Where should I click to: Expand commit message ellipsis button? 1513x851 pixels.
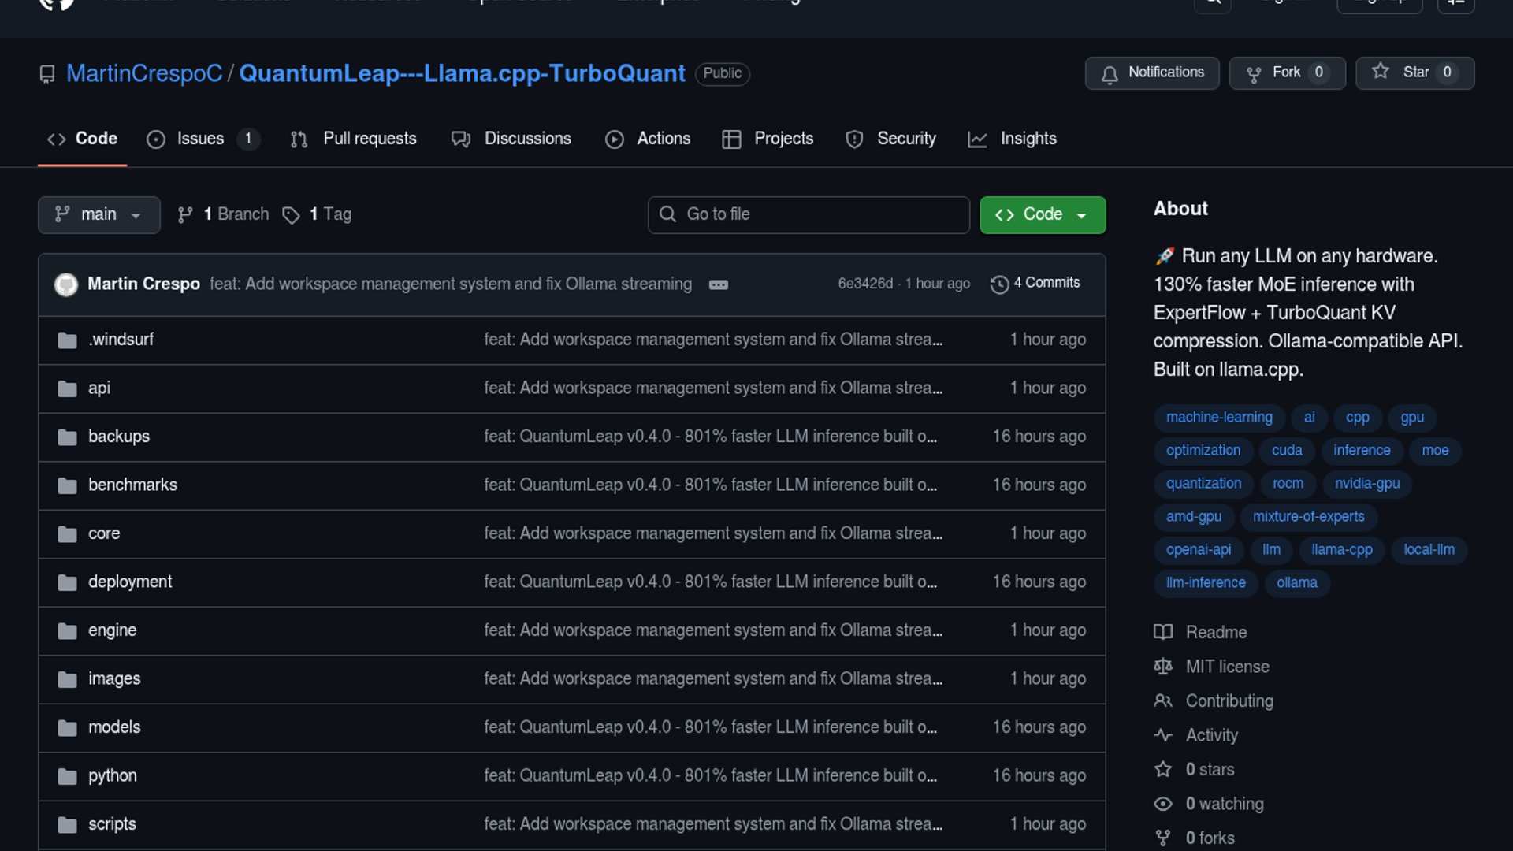[718, 284]
